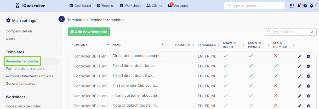
Task: Open the Worksheet menu item
Action: coord(130,5)
